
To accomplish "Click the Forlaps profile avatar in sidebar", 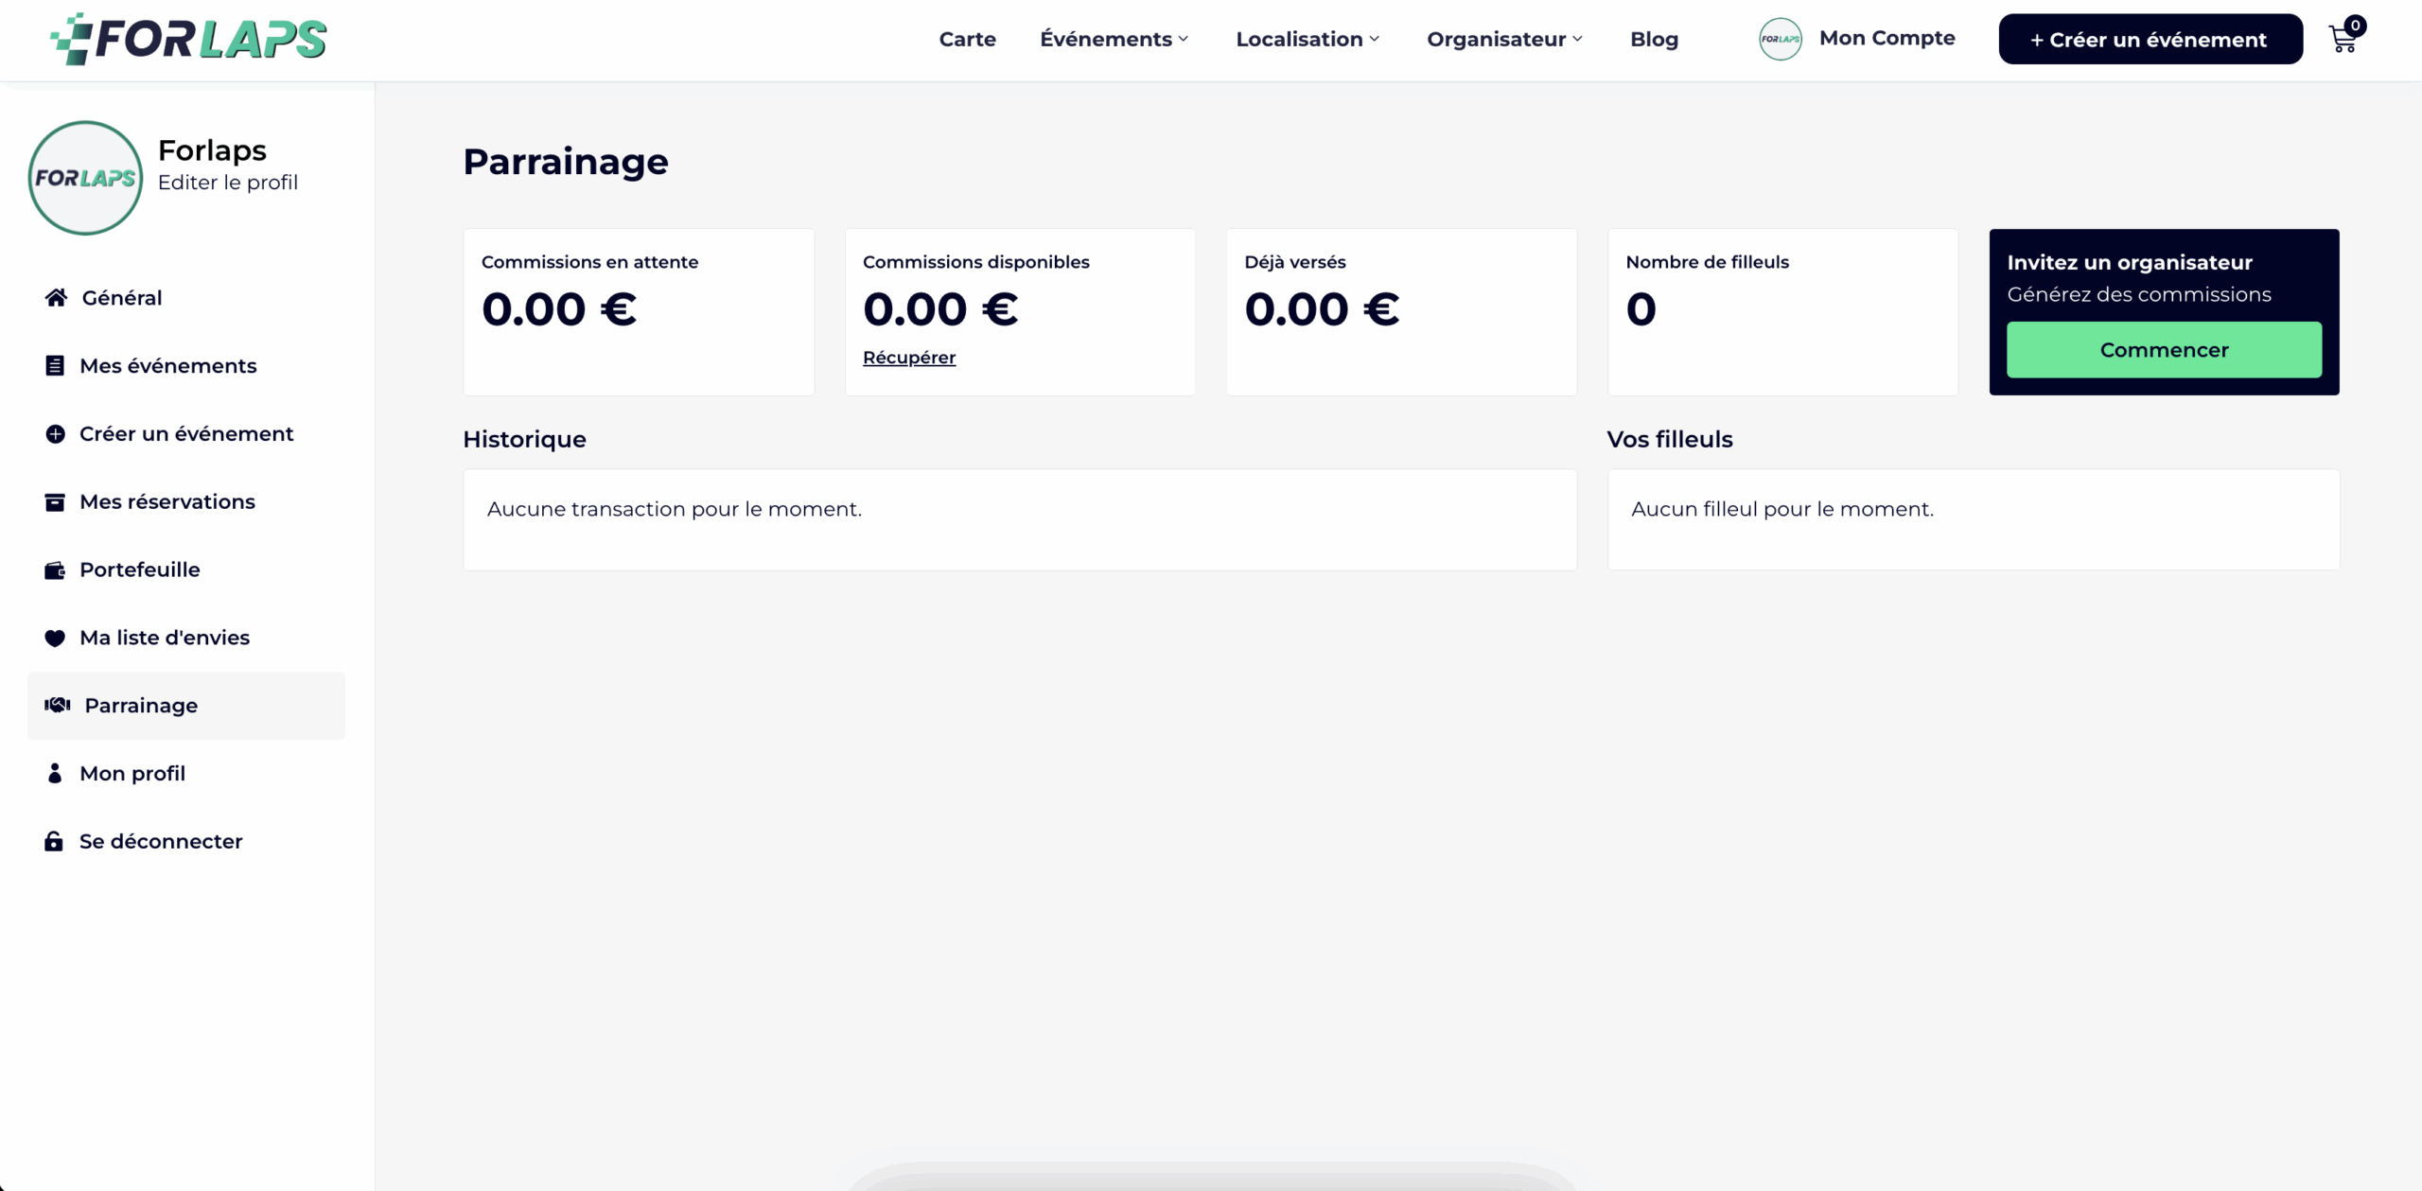I will pos(85,178).
